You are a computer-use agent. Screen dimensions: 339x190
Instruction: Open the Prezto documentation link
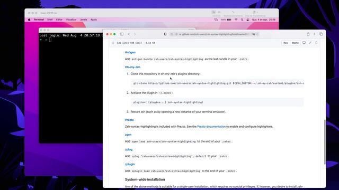tap(211, 127)
